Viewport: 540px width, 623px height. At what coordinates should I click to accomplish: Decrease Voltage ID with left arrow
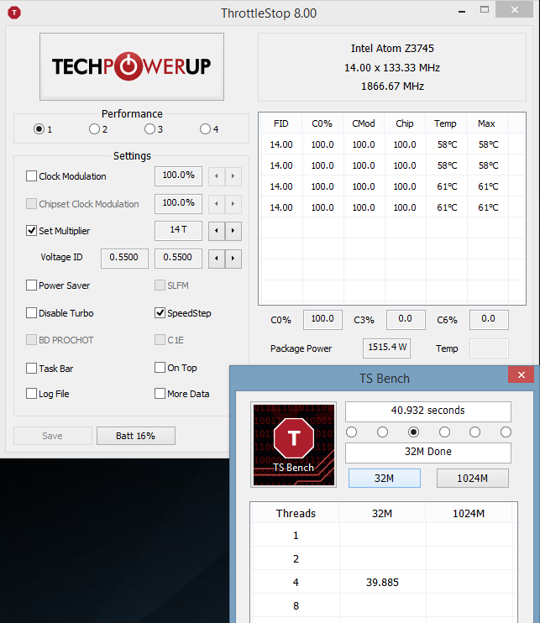217,259
